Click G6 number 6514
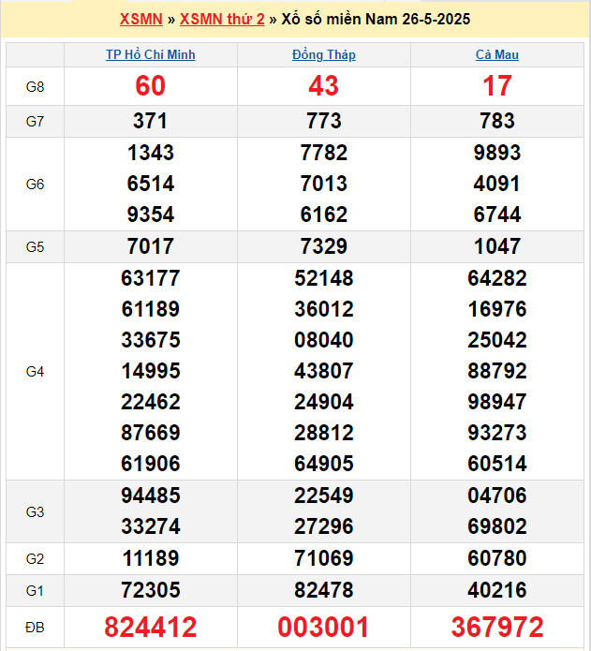Viewport: 591px width, 651px height. 151,184
